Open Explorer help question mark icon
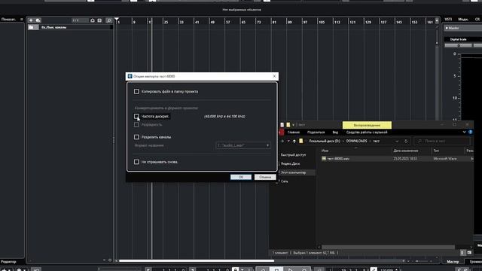The image size is (482, 271). (x=470, y=132)
